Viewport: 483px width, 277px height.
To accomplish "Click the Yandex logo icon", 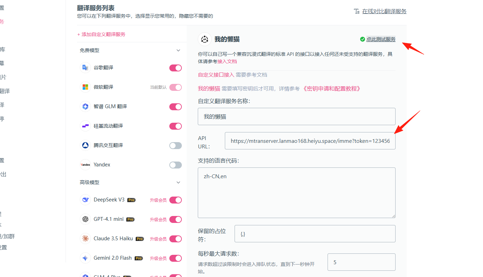I will (x=85, y=165).
